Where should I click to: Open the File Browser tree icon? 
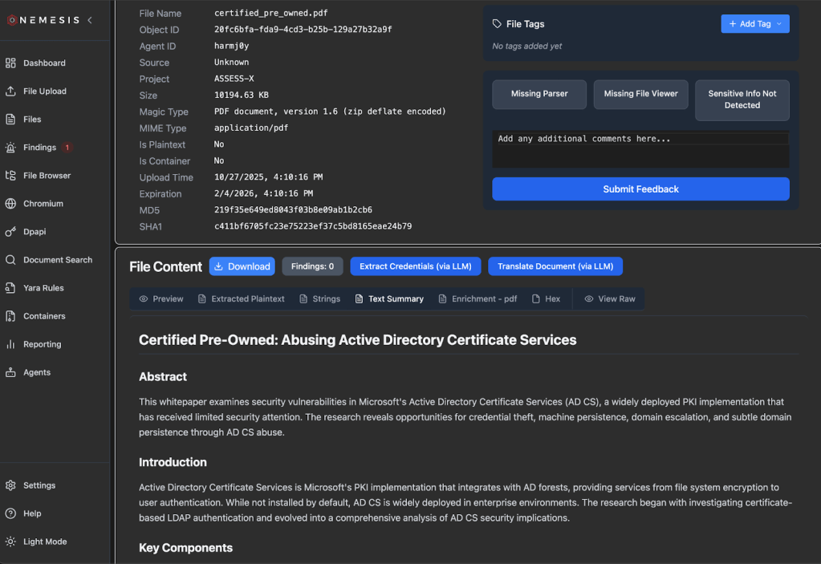[10, 176]
